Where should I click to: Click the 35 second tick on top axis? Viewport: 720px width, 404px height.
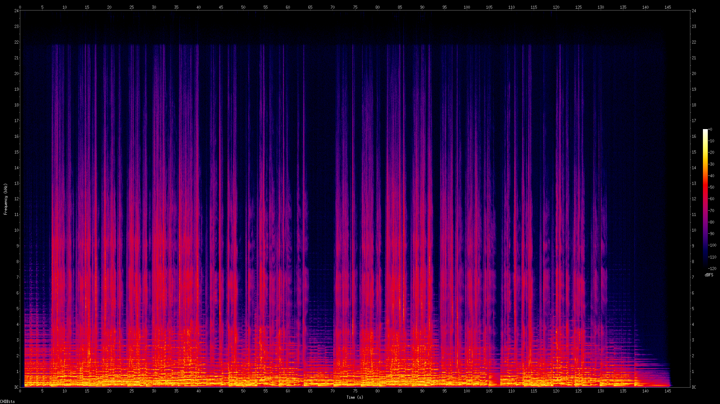(176, 7)
